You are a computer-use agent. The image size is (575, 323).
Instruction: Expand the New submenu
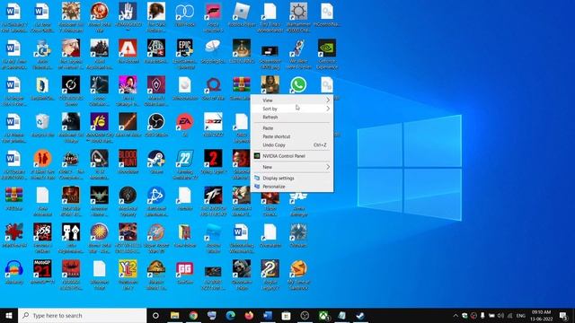pyautogui.click(x=292, y=167)
